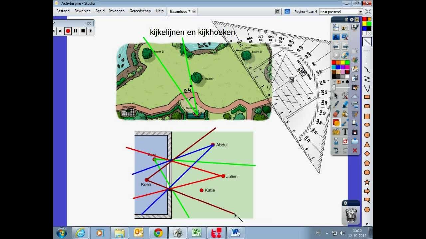Select the Highlighter tool
This screenshot has width=426, height=239.
345,105
